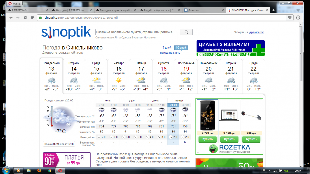Open the Windows Start menu
Image resolution: width=310 pixels, height=174 pixels.
pos(6,170)
